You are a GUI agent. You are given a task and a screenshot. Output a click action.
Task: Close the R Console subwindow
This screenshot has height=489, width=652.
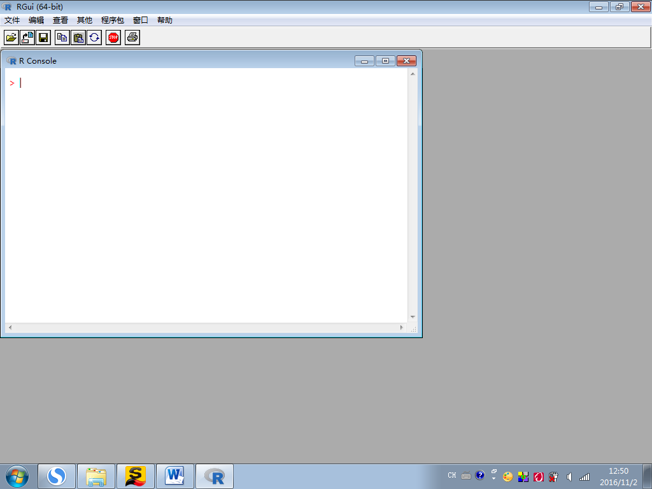click(x=407, y=61)
